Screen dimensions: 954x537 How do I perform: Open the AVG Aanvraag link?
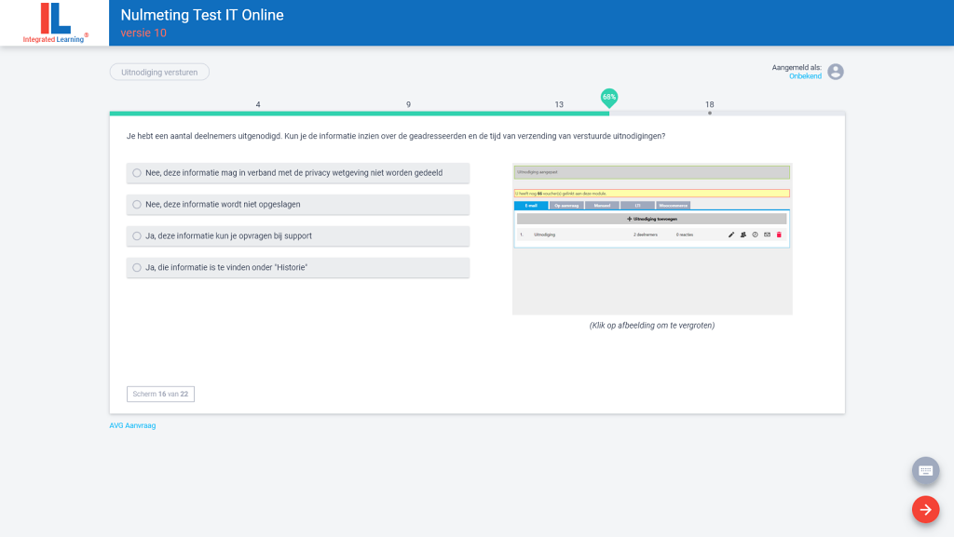point(132,425)
